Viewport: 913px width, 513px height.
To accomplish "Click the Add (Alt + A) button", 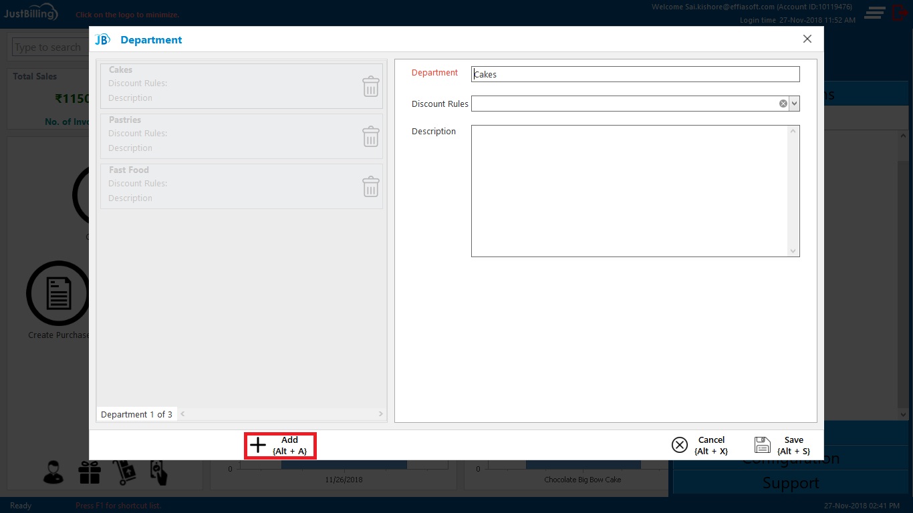I will pos(280,446).
